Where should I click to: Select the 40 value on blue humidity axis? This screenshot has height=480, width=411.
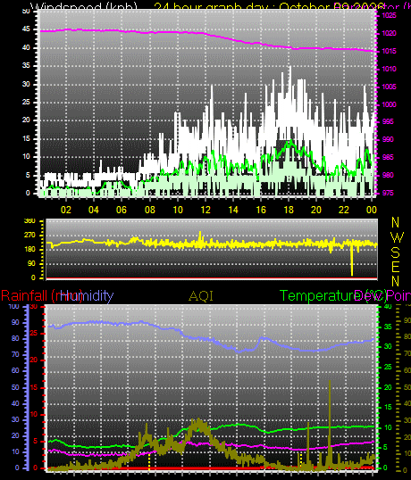(15, 403)
